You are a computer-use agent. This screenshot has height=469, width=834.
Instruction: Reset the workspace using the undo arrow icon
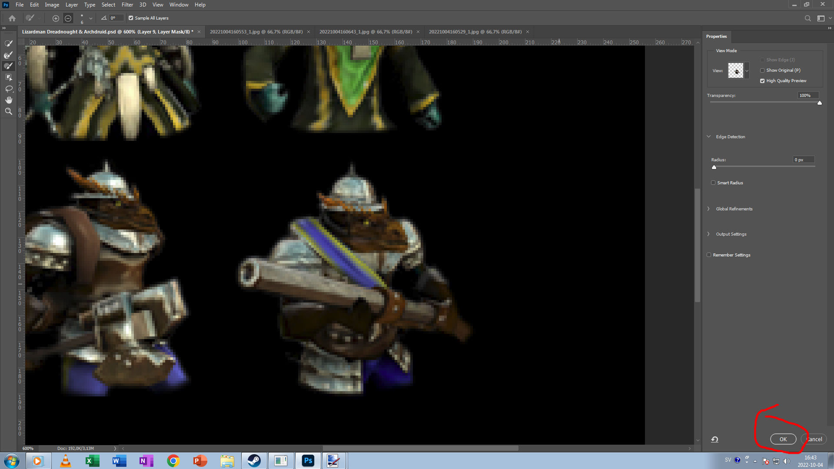tap(714, 439)
